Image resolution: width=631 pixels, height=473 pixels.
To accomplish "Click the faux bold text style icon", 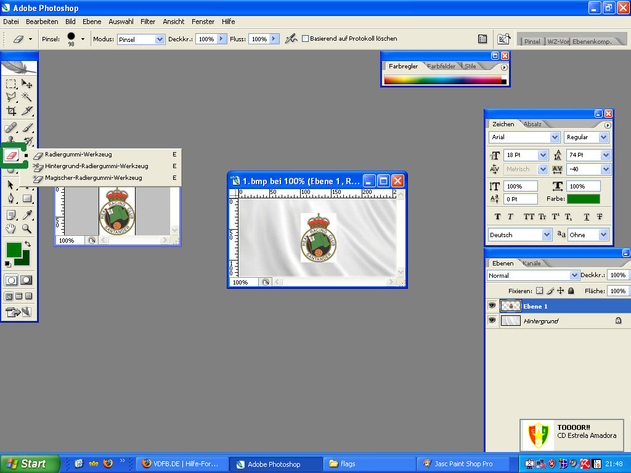I will tap(498, 217).
